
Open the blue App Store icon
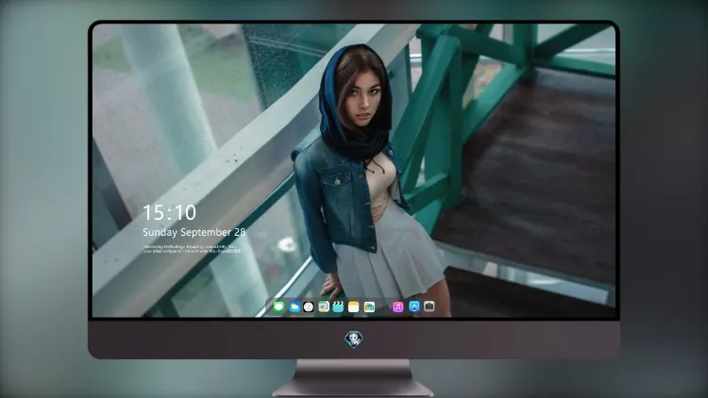[x=414, y=307]
